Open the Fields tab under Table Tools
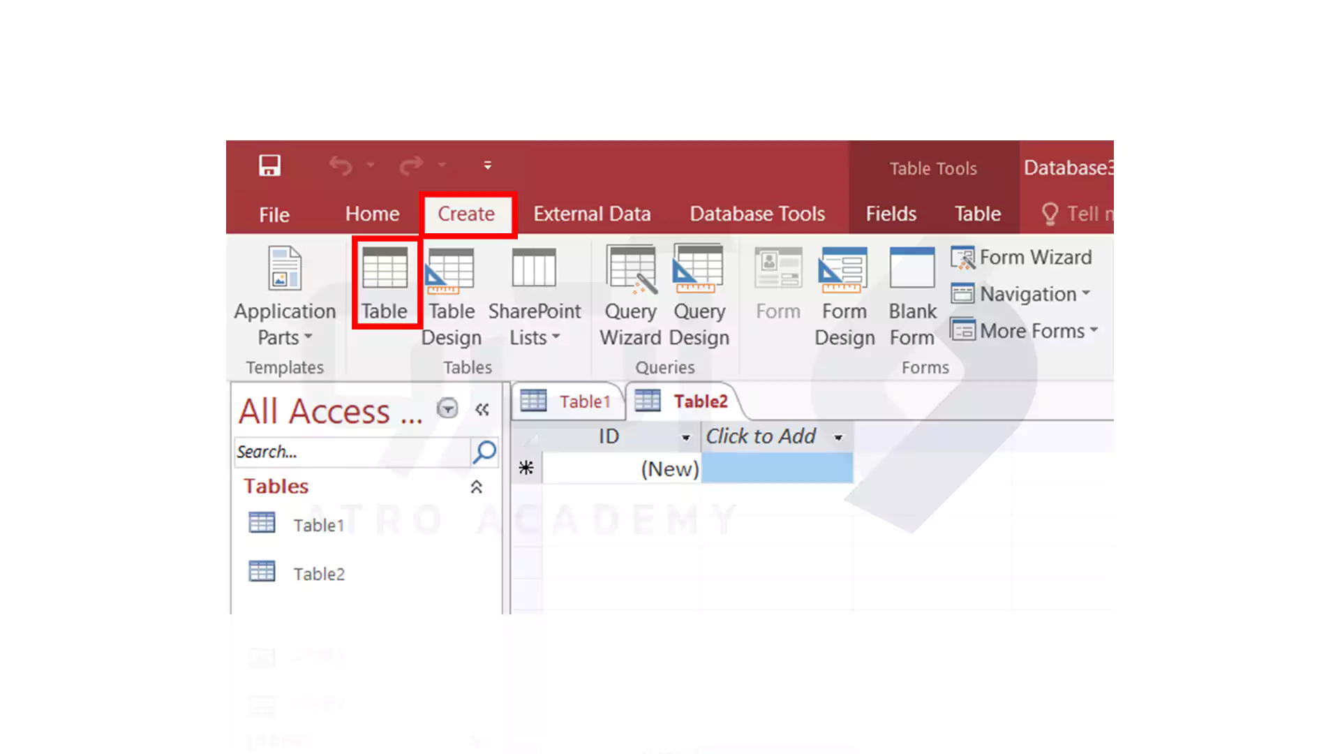The image size is (1340, 754). 891,214
